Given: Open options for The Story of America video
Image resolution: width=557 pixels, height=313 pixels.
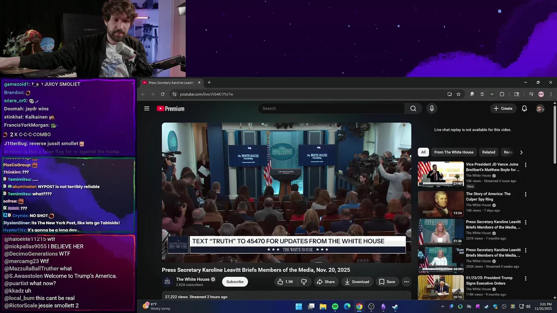Looking at the screenshot, I should (x=525, y=194).
